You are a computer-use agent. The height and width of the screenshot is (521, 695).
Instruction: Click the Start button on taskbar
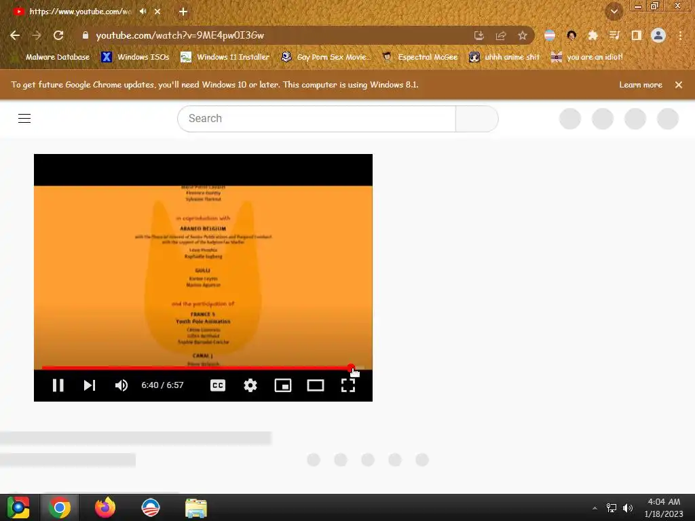(x=18, y=507)
